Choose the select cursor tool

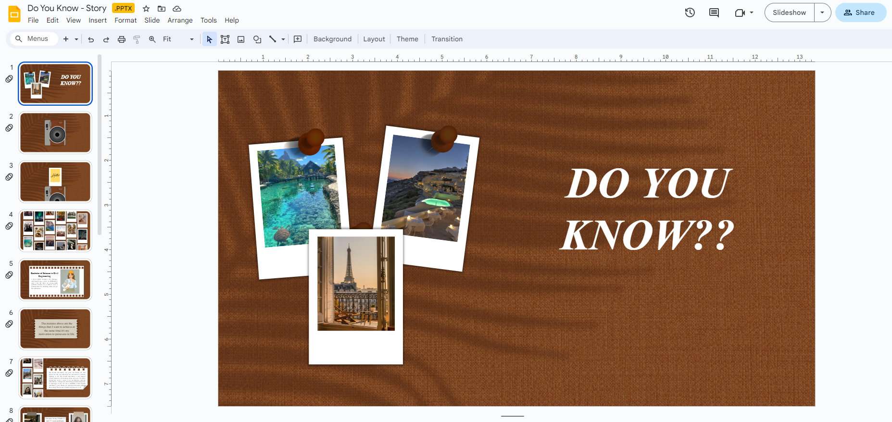point(209,39)
